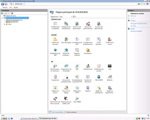Viewport: 150px width, 120px height.
Task: Open Restricciones de direcciones IP icon
Action: [x=55, y=100]
